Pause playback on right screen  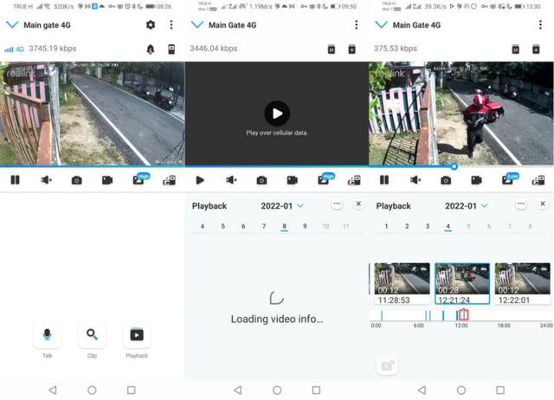coord(384,180)
